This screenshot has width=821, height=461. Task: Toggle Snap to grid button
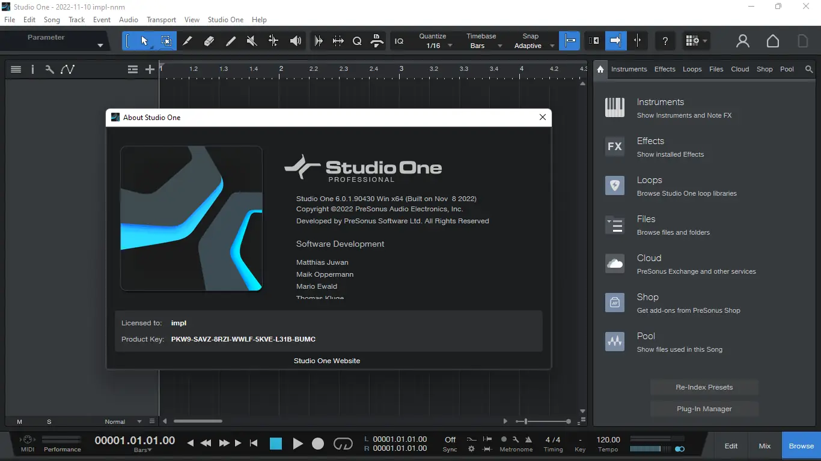click(570, 41)
